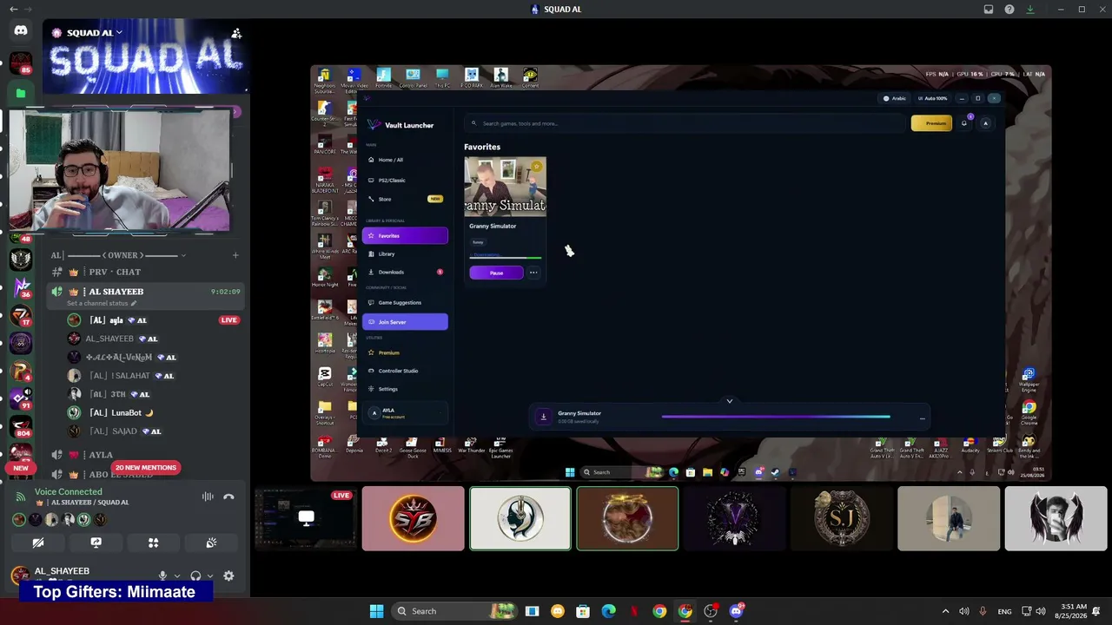Open Downloads in Vault Launcher sidebar
The height and width of the screenshot is (625, 1112).
pos(405,272)
